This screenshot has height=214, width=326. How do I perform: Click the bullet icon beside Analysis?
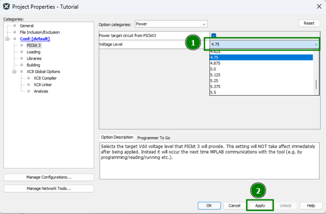pyautogui.click(x=29, y=91)
